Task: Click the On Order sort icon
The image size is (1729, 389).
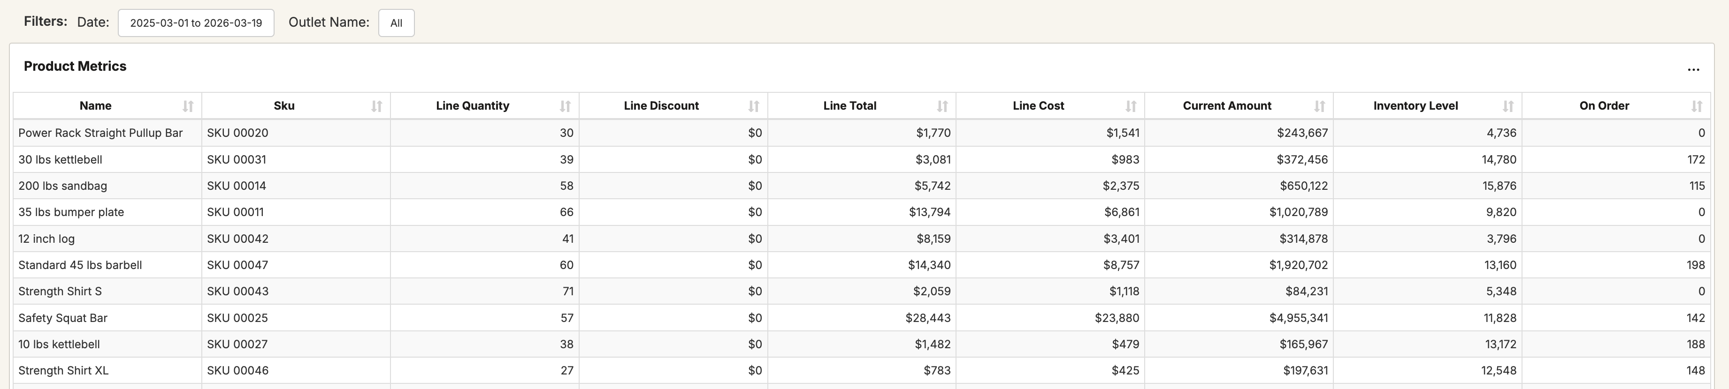Action: (1697, 106)
